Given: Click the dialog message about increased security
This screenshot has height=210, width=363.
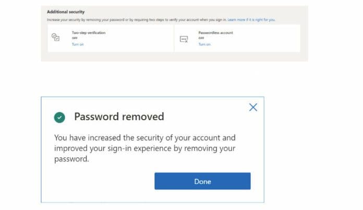Looking at the screenshot, I should [x=145, y=149].
